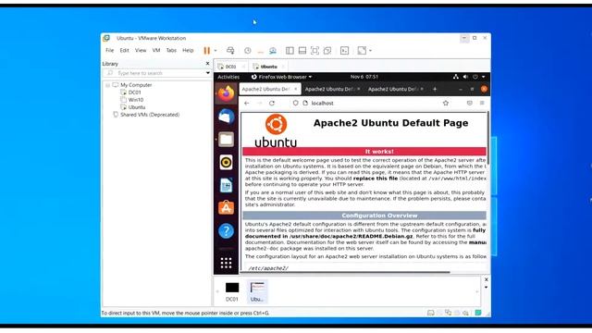
Task: Open Thunderbird Mail from the dock
Action: [x=226, y=117]
